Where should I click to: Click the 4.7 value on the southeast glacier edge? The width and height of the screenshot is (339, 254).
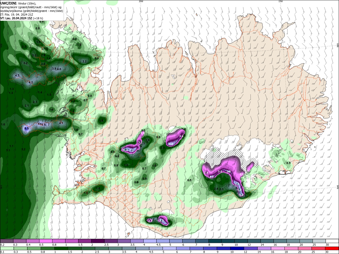(212, 176)
